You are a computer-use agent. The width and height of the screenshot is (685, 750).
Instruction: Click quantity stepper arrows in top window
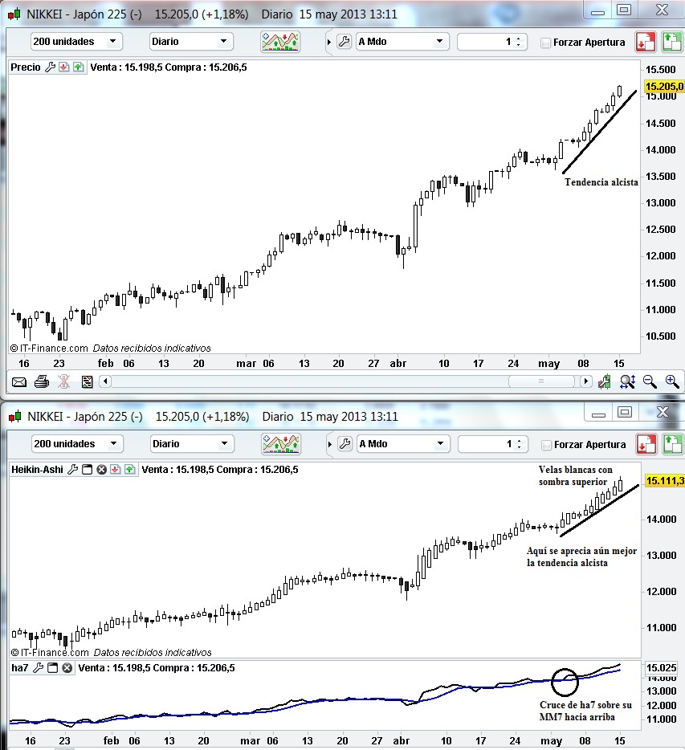click(519, 42)
